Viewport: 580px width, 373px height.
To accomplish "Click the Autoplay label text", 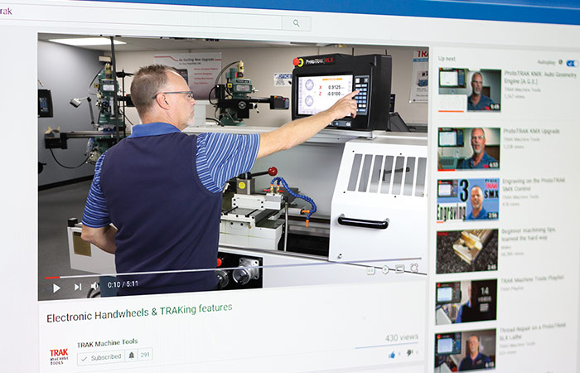I will pyautogui.click(x=546, y=62).
